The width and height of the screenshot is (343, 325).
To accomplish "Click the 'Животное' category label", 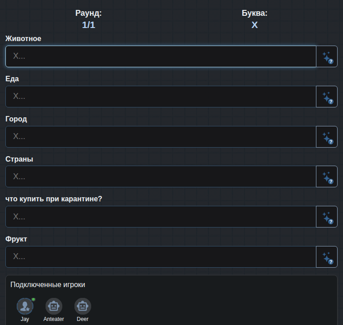I will point(23,39).
